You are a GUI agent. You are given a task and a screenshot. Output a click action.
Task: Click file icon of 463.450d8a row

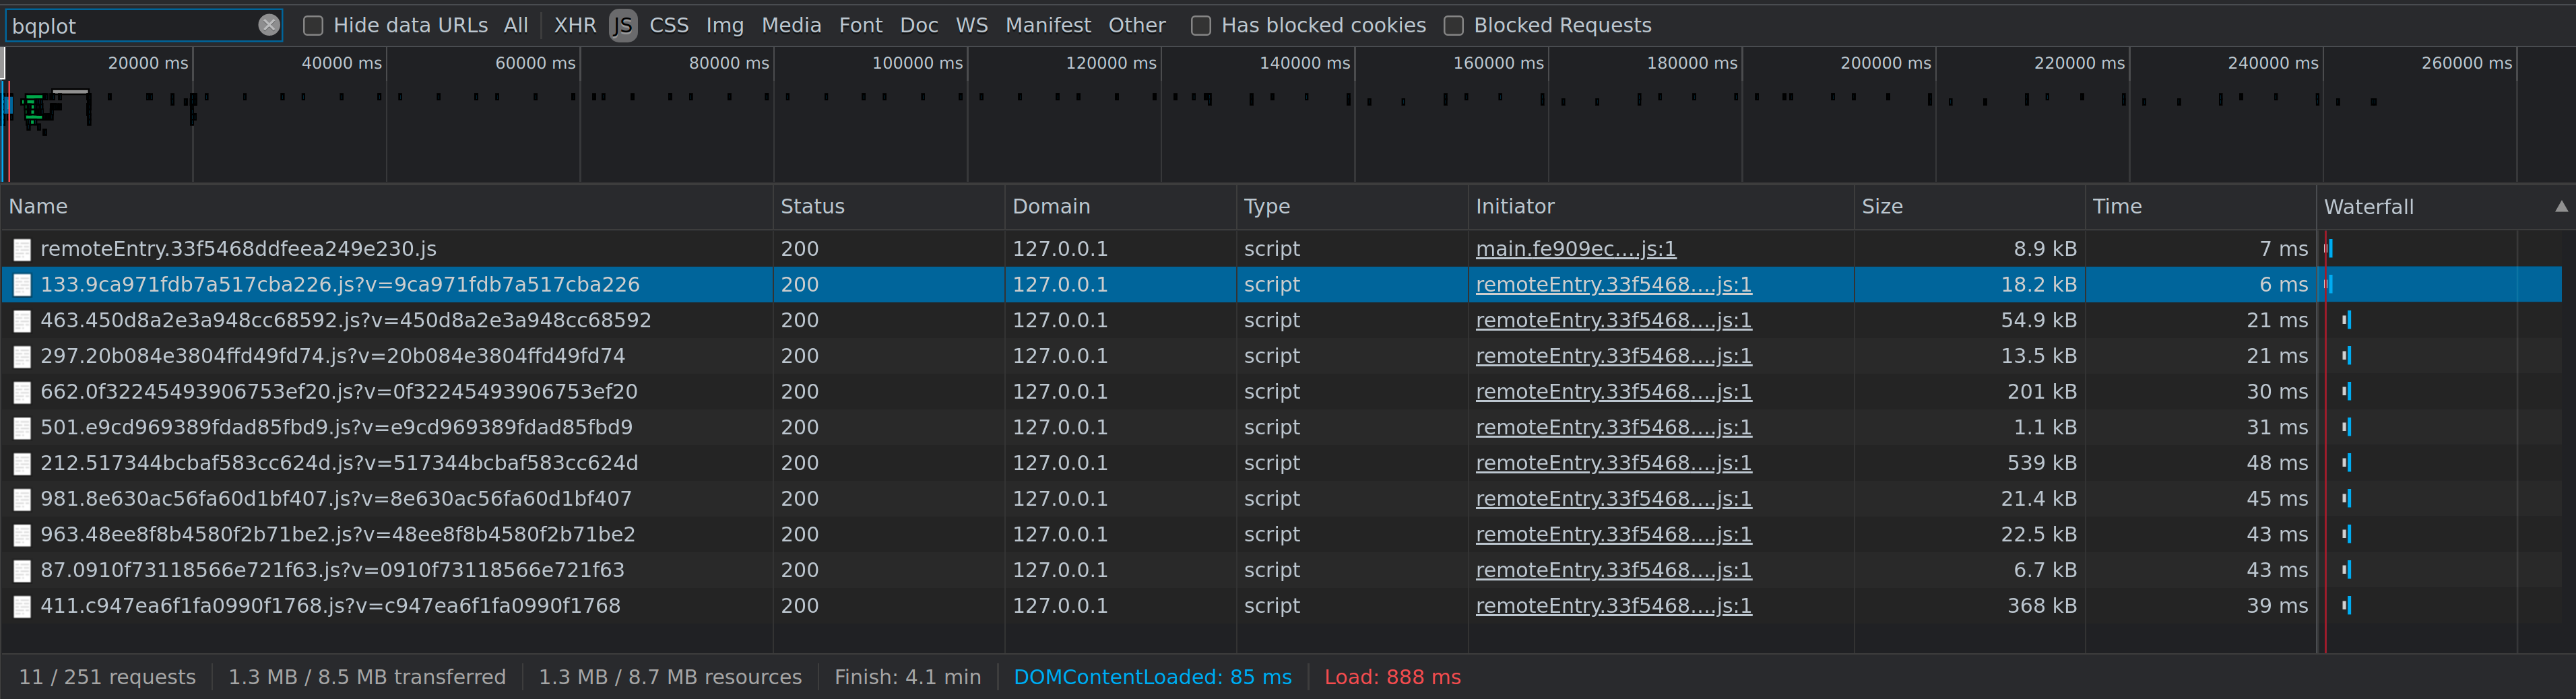(22, 321)
